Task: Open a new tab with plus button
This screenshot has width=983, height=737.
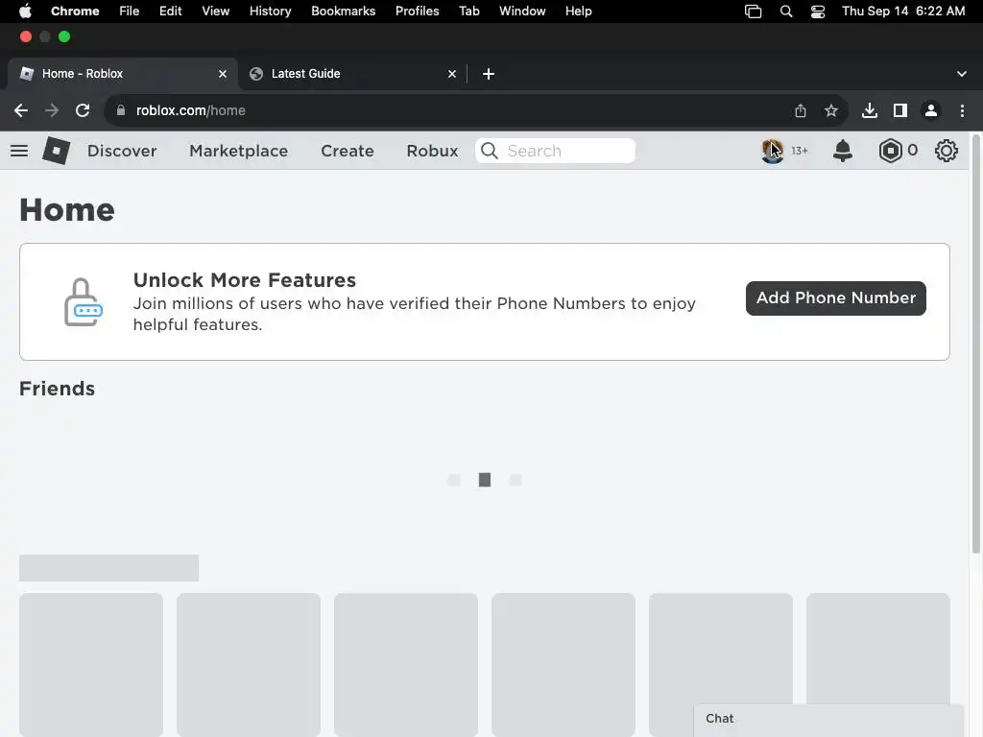Action: [489, 74]
